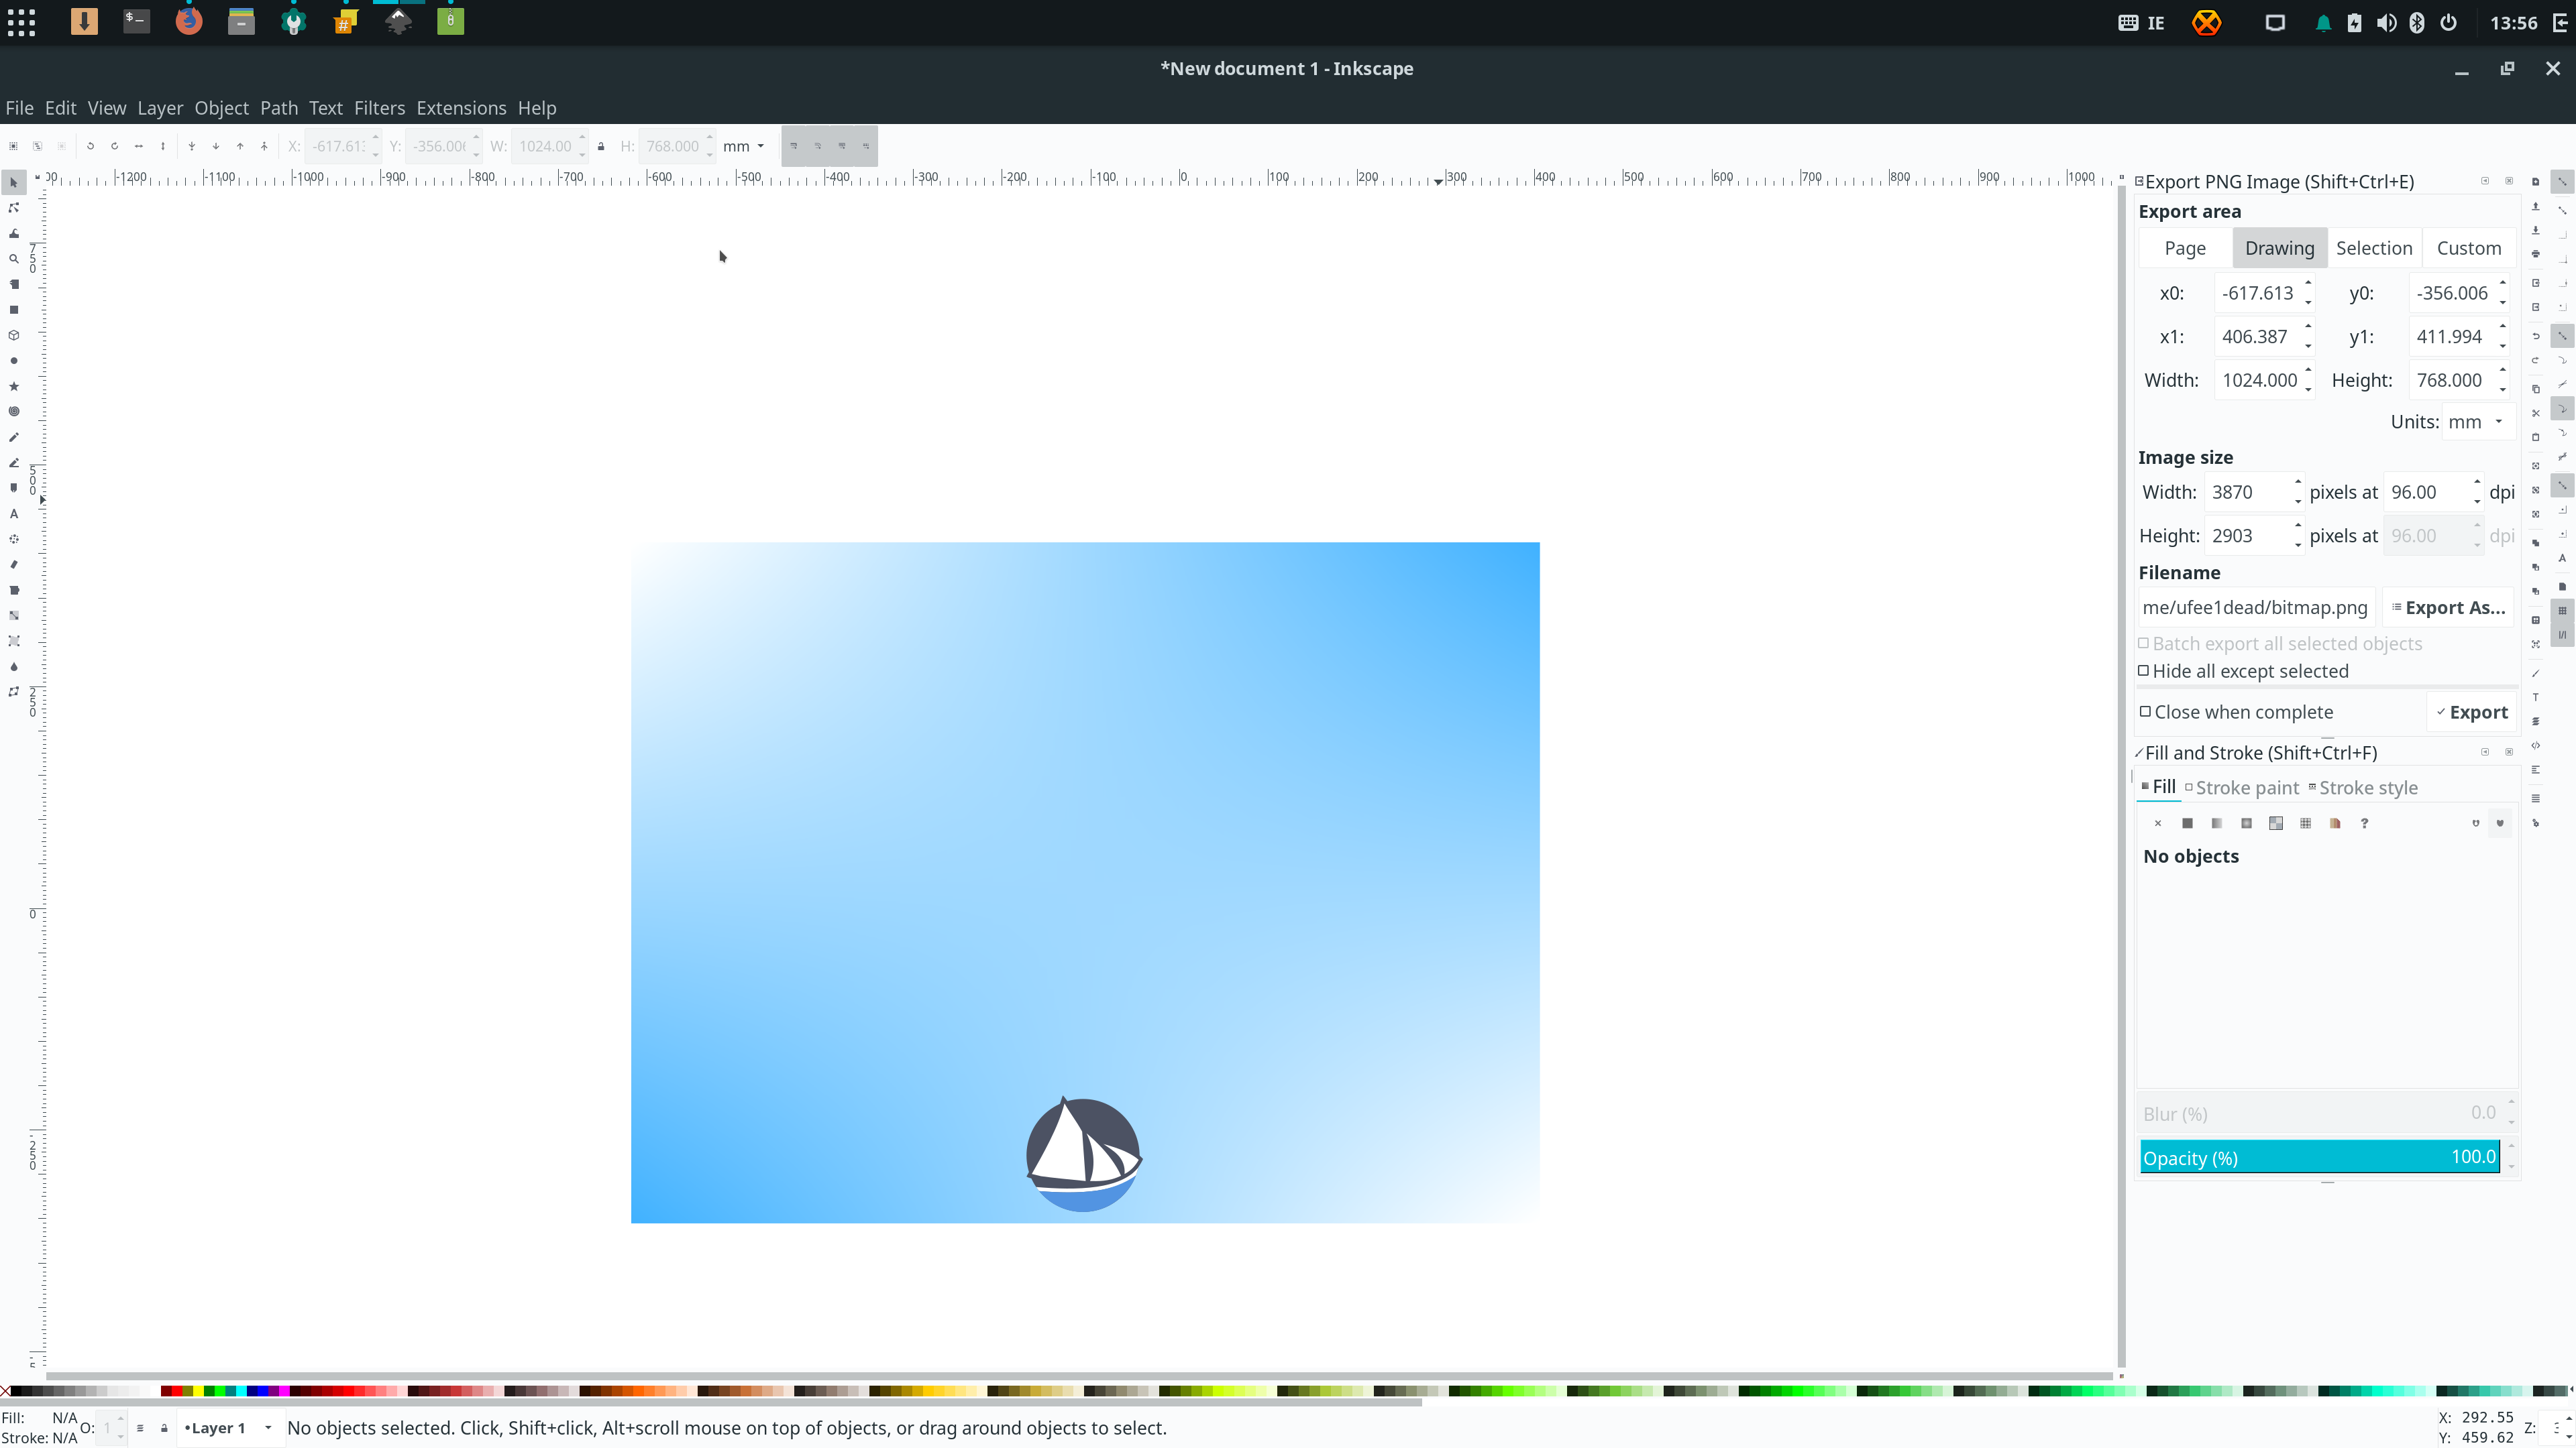This screenshot has width=2576, height=1448.
Task: Select the Spiral tool
Action: click(14, 412)
